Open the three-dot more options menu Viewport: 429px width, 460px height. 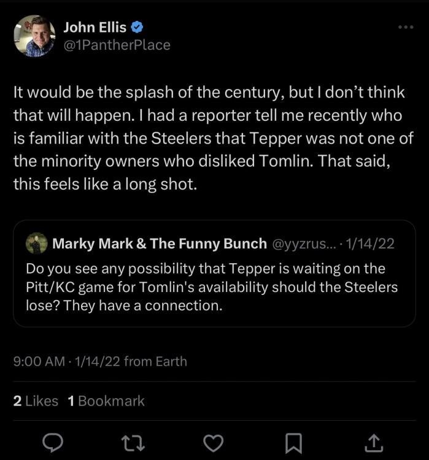point(406,28)
